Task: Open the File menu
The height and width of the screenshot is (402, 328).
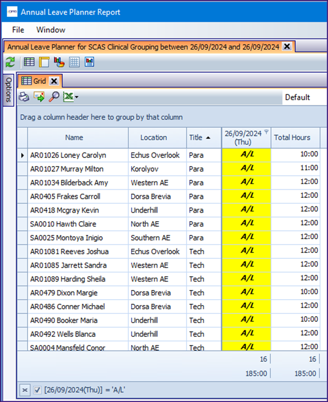Action: click(x=18, y=30)
